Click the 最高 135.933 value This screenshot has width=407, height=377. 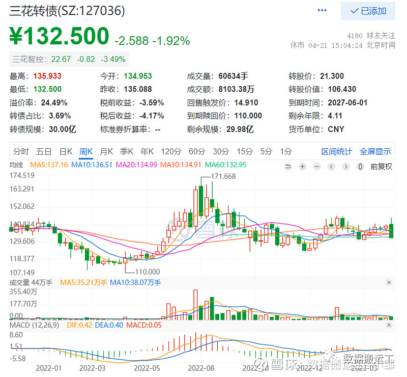tap(47, 76)
